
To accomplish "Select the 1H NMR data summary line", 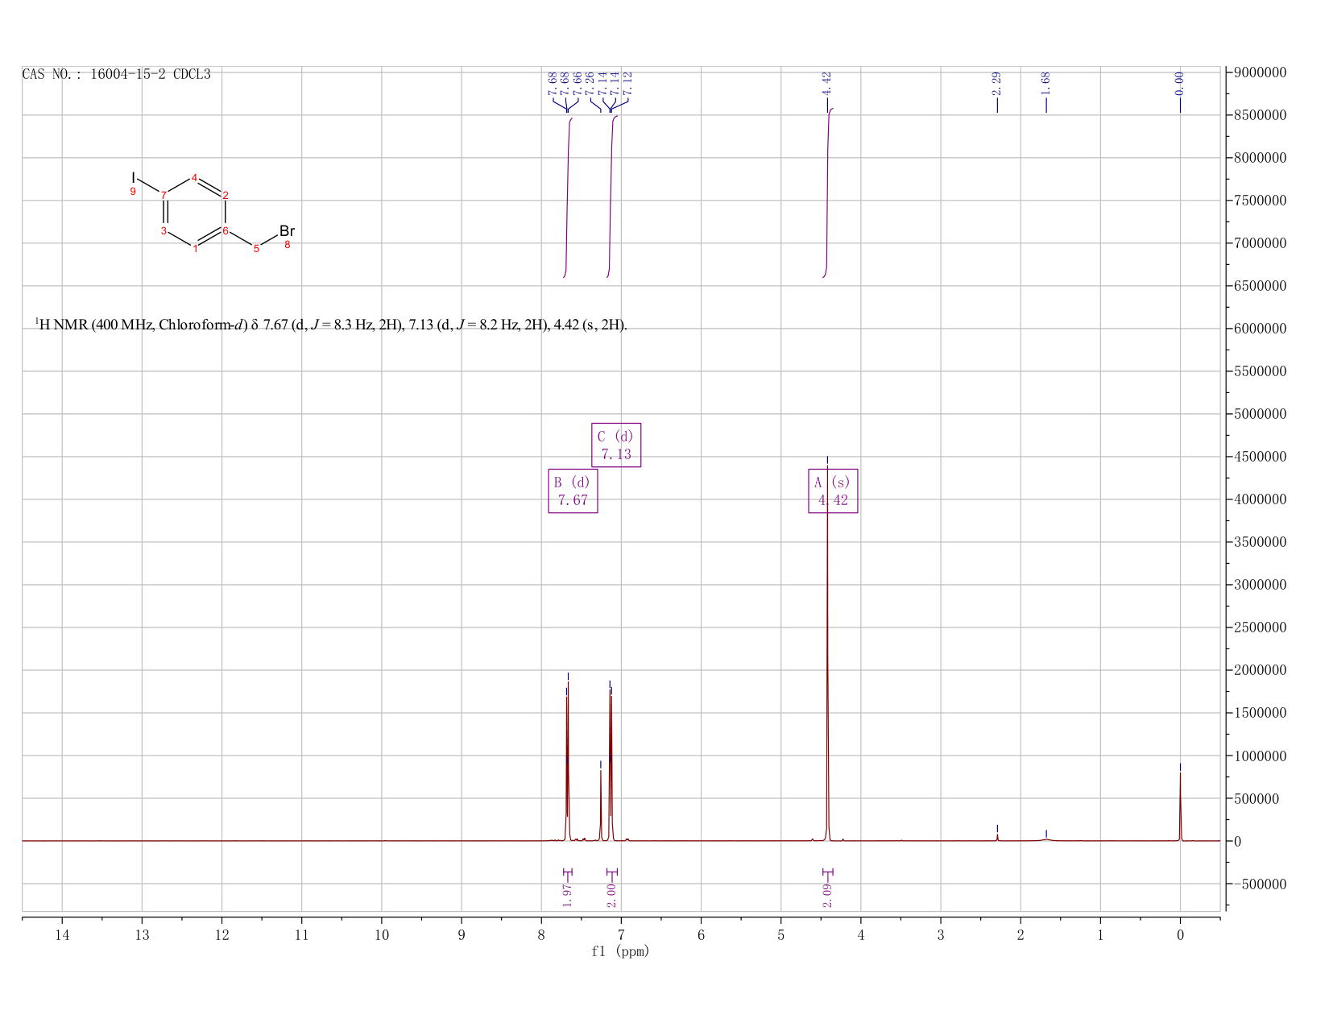I will pyautogui.click(x=331, y=325).
